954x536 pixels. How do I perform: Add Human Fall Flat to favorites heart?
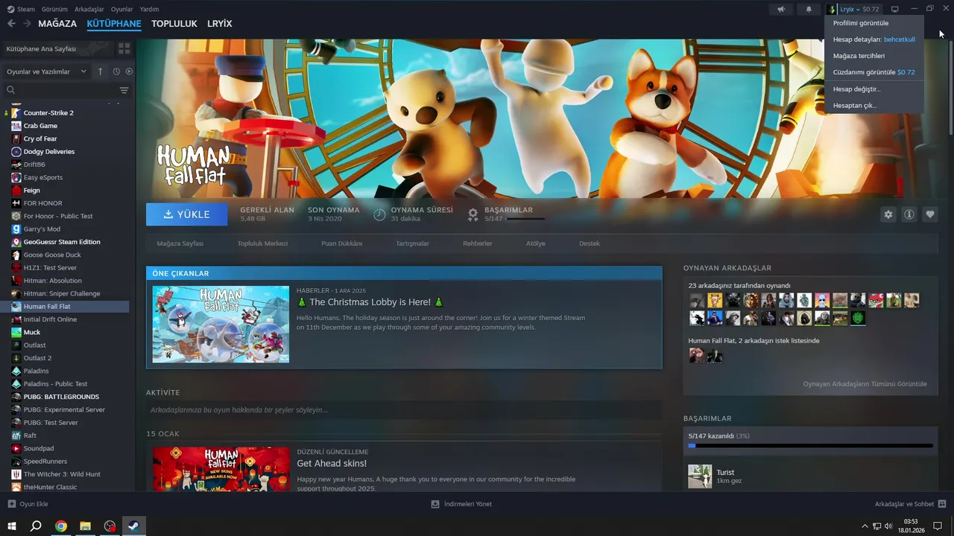tap(929, 214)
